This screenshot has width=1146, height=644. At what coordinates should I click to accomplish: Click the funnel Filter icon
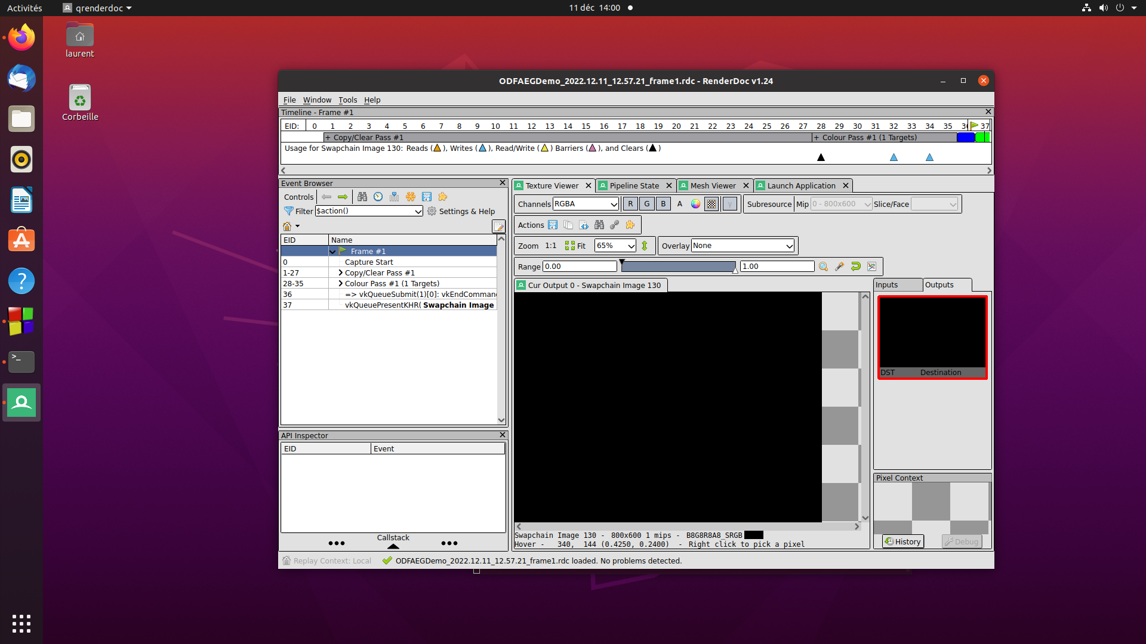(x=289, y=211)
